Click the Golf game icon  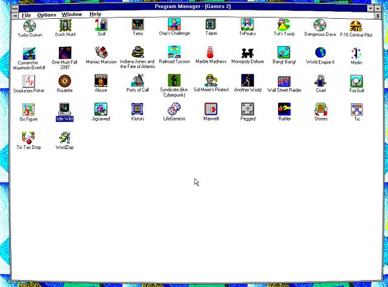tap(102, 25)
